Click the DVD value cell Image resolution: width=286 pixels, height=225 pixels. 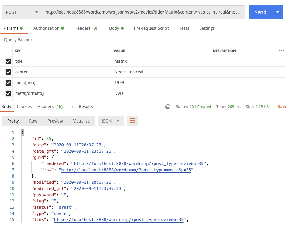(161, 93)
